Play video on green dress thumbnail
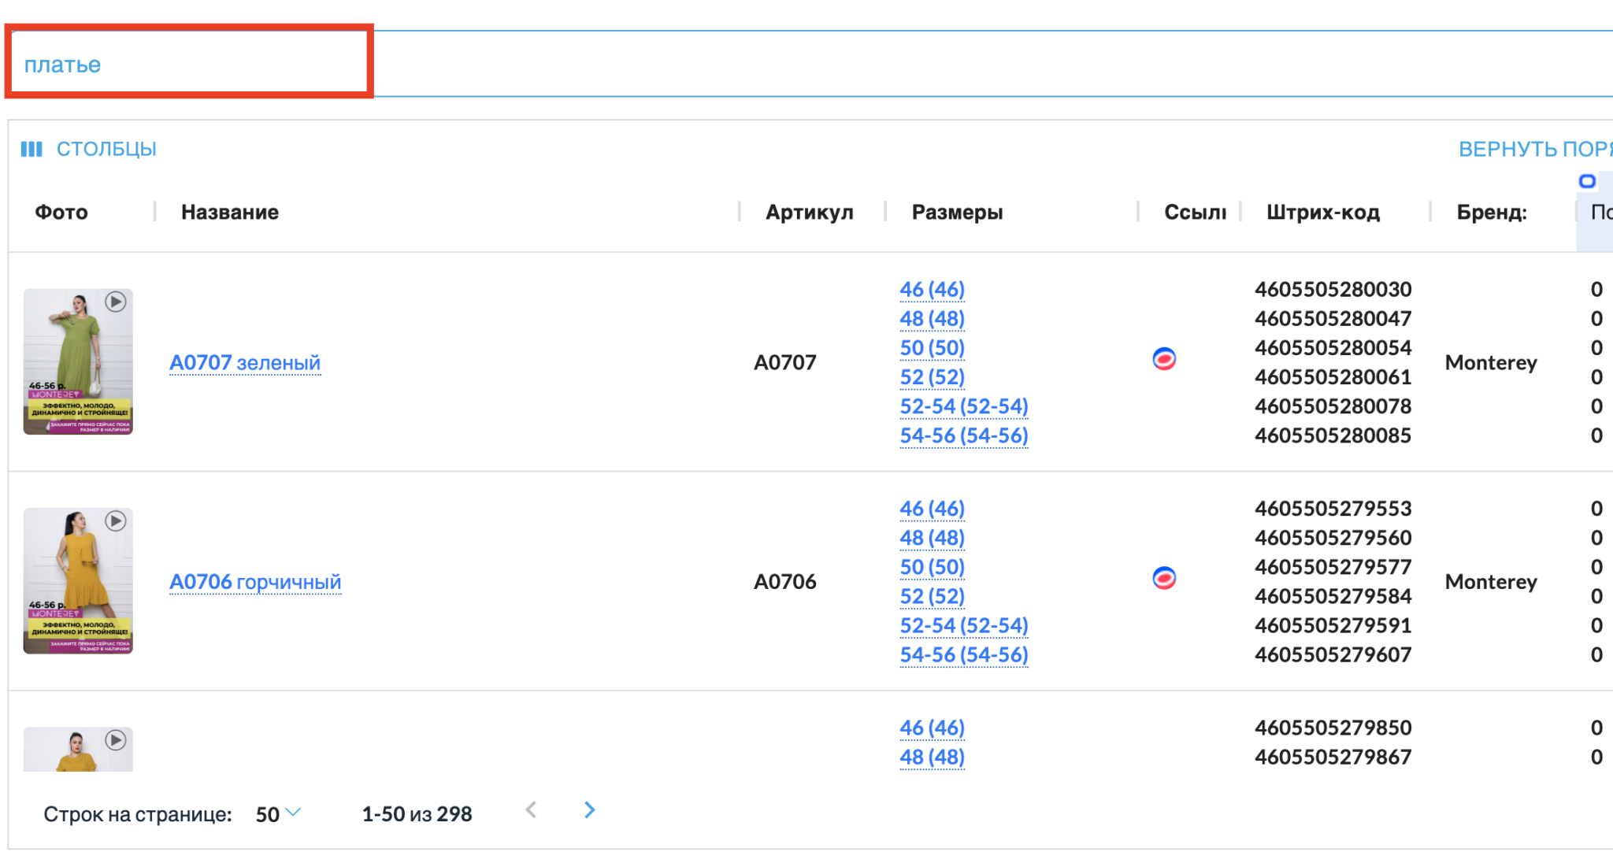1613x852 pixels. [x=116, y=302]
